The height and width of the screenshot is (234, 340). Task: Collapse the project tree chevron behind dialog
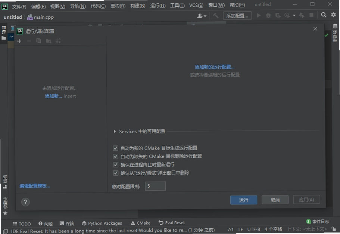12,37
